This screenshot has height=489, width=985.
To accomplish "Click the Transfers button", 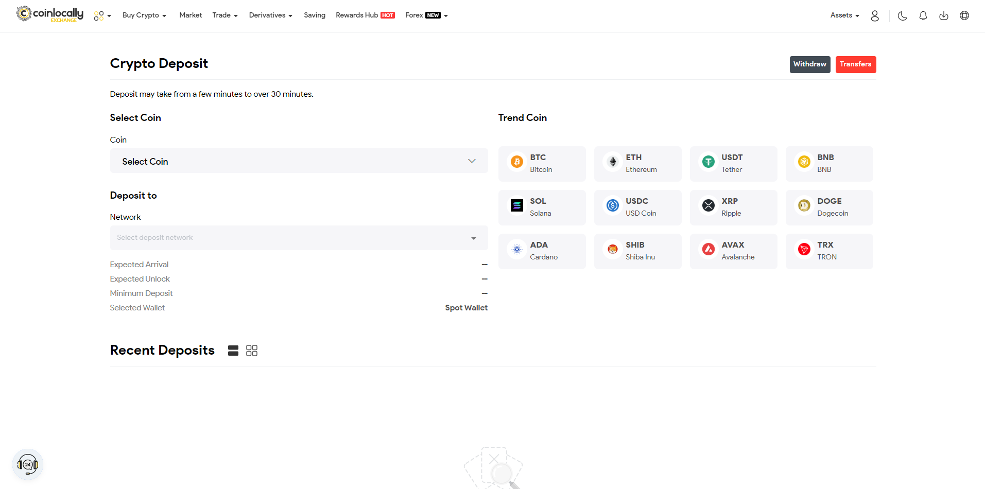I will (x=856, y=64).
